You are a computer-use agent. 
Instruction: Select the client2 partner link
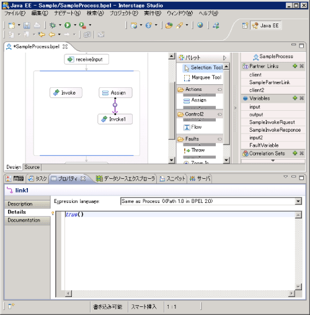coord(273,90)
